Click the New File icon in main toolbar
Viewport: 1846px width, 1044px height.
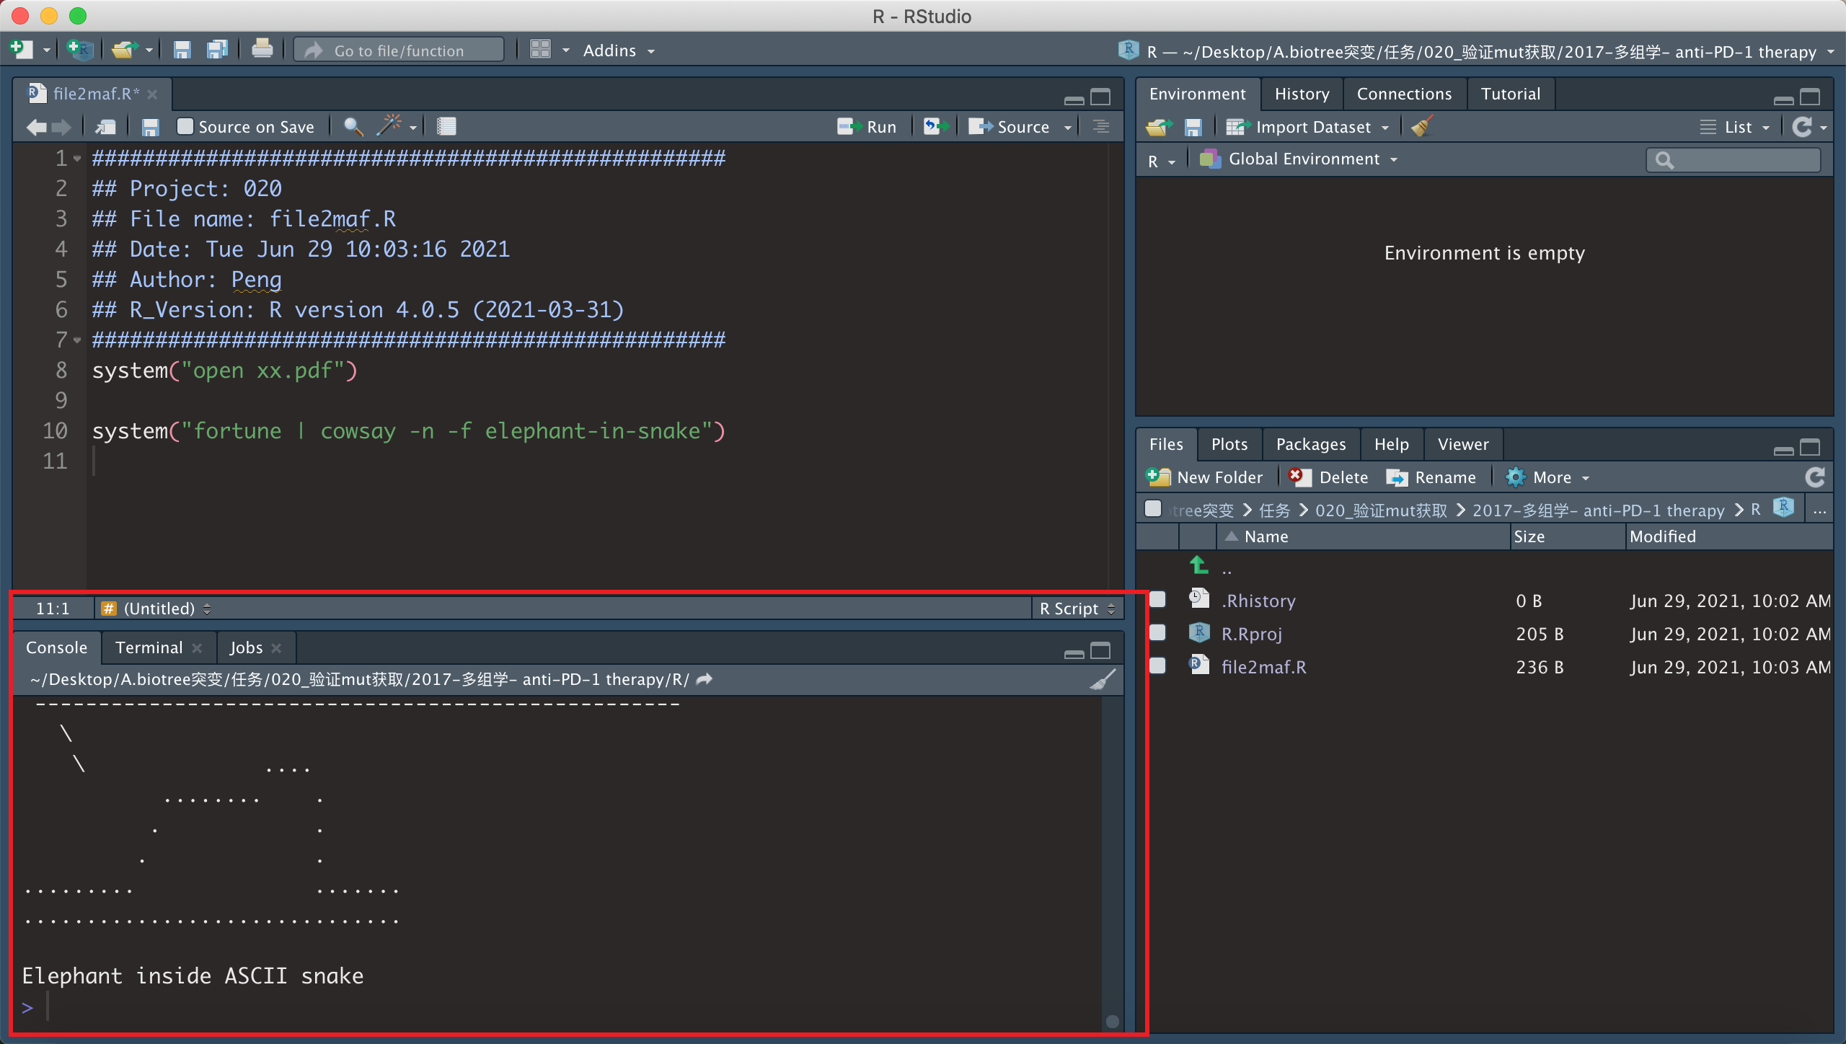point(21,50)
